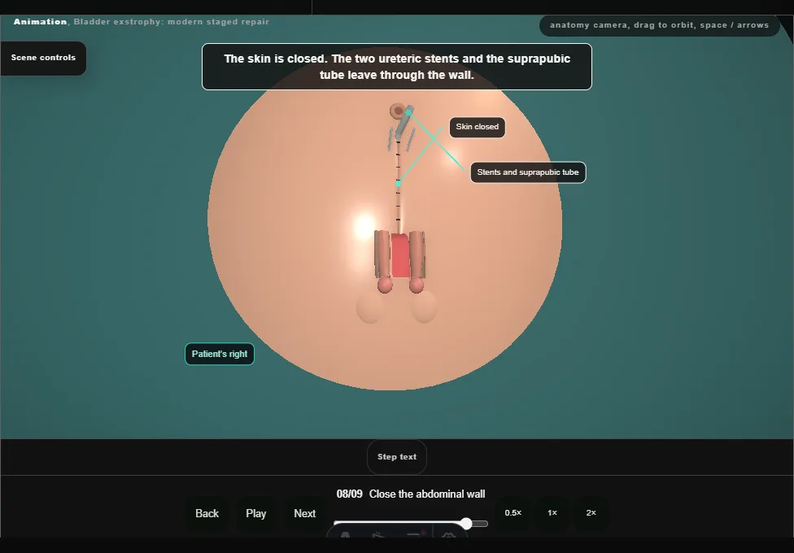Set playback speed to 1×
The width and height of the screenshot is (794, 553).
(552, 513)
